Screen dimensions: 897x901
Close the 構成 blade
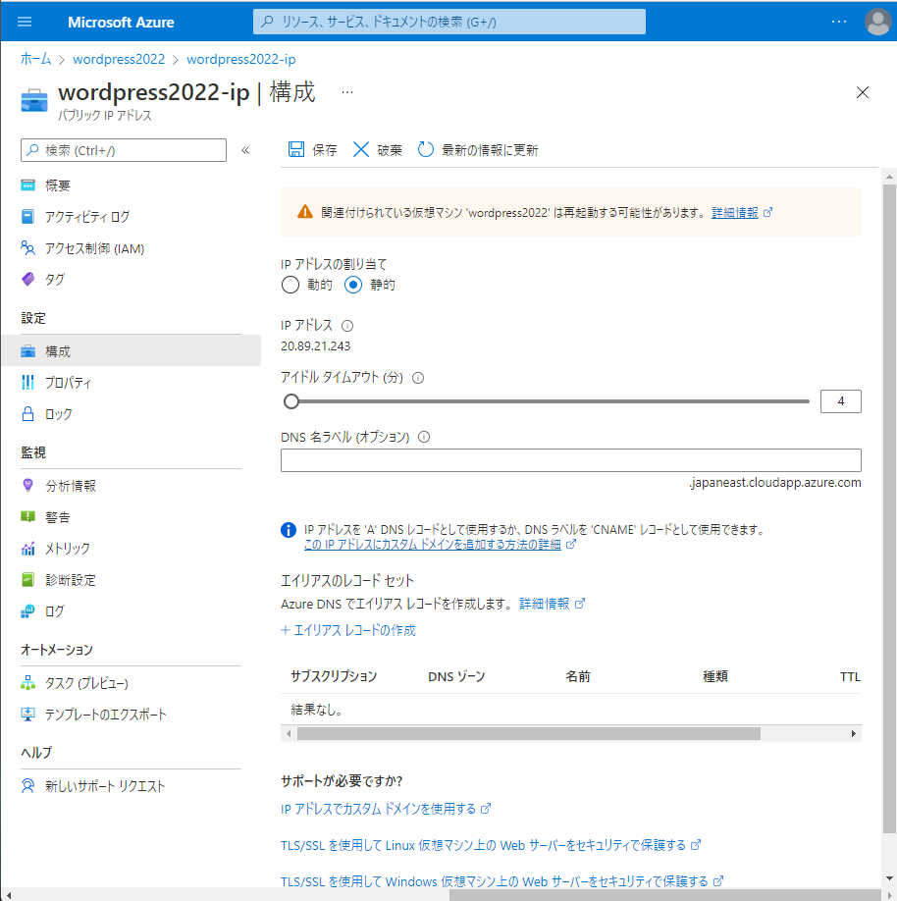(862, 92)
